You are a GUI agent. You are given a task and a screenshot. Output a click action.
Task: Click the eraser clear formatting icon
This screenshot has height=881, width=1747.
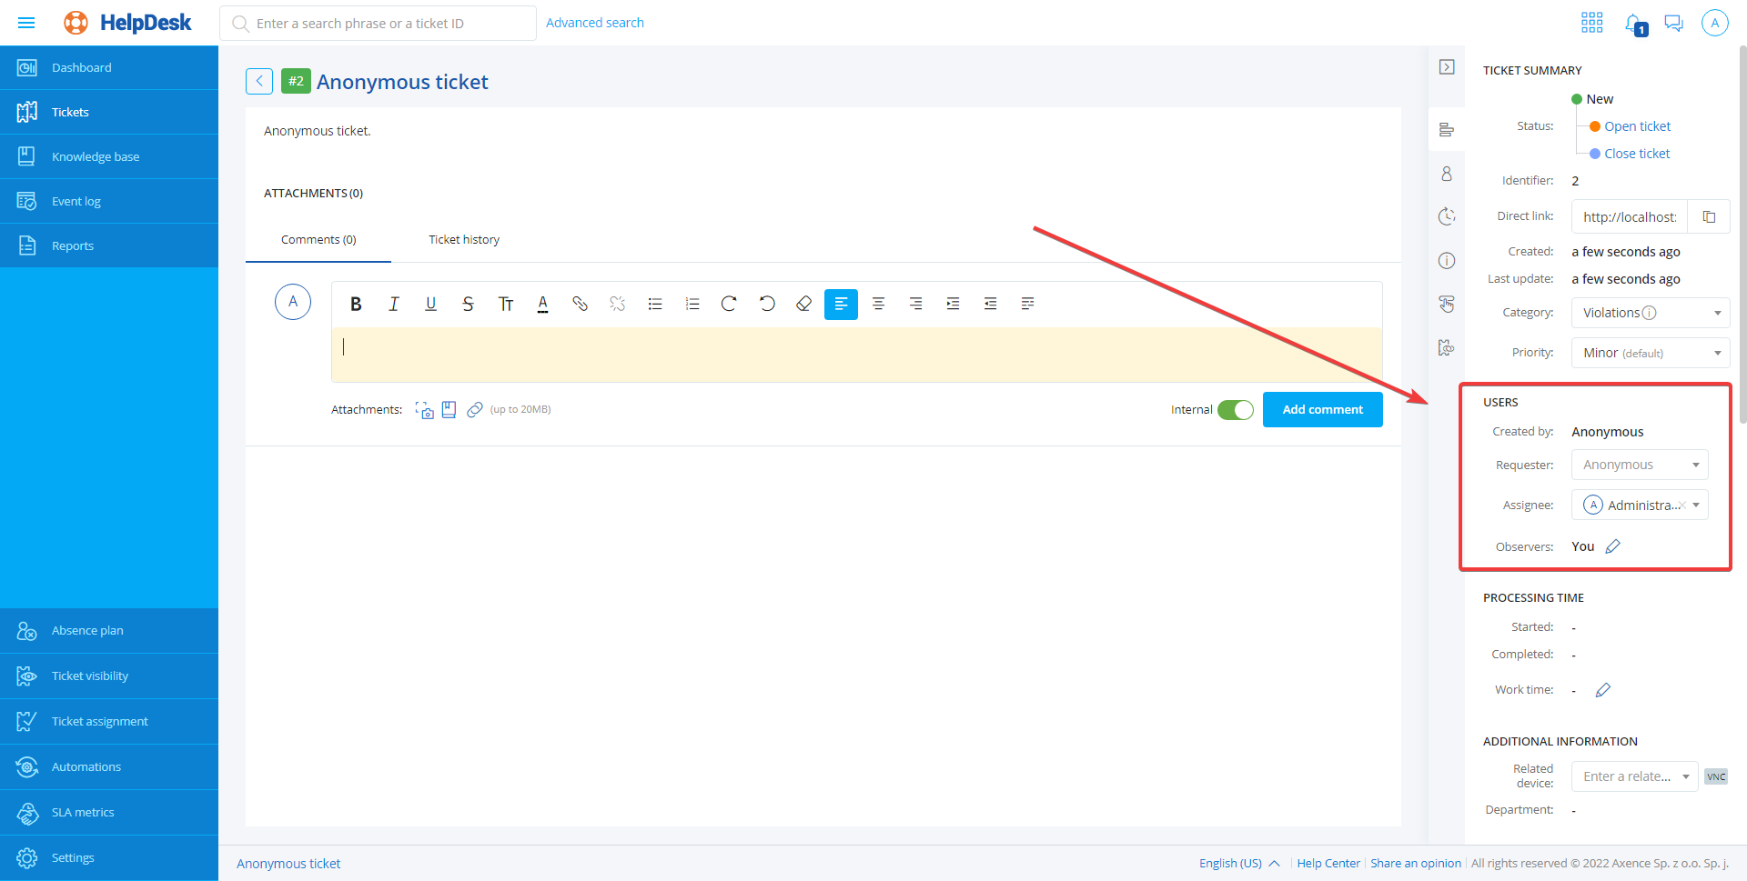coord(803,304)
